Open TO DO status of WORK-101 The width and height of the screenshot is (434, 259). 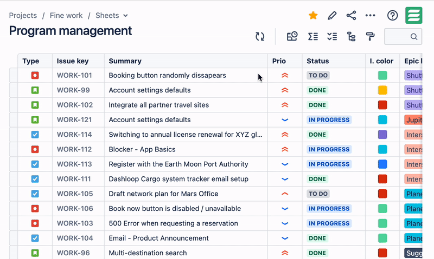(x=318, y=75)
